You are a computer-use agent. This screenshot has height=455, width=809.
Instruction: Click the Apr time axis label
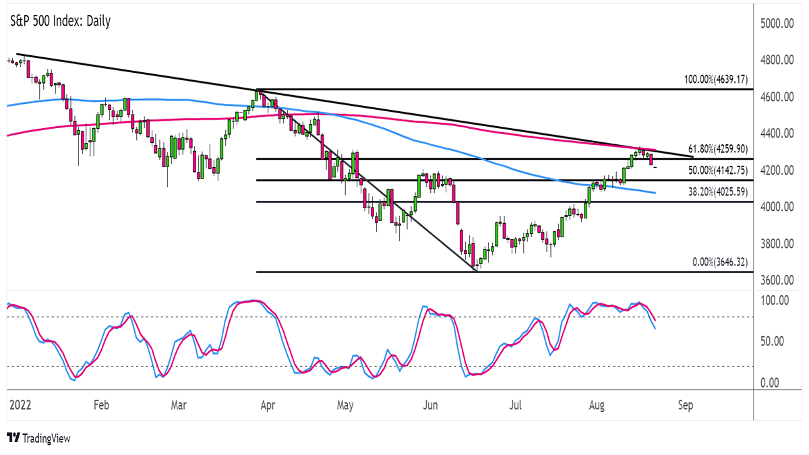[267, 406]
